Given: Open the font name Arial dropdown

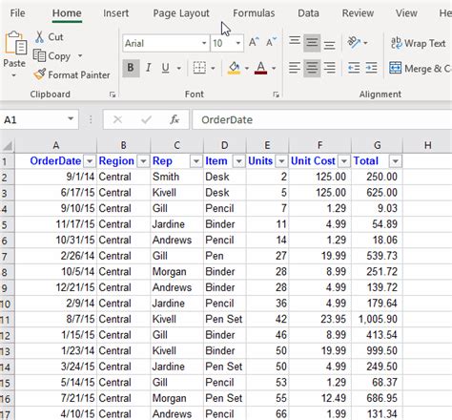Looking at the screenshot, I should click(204, 43).
